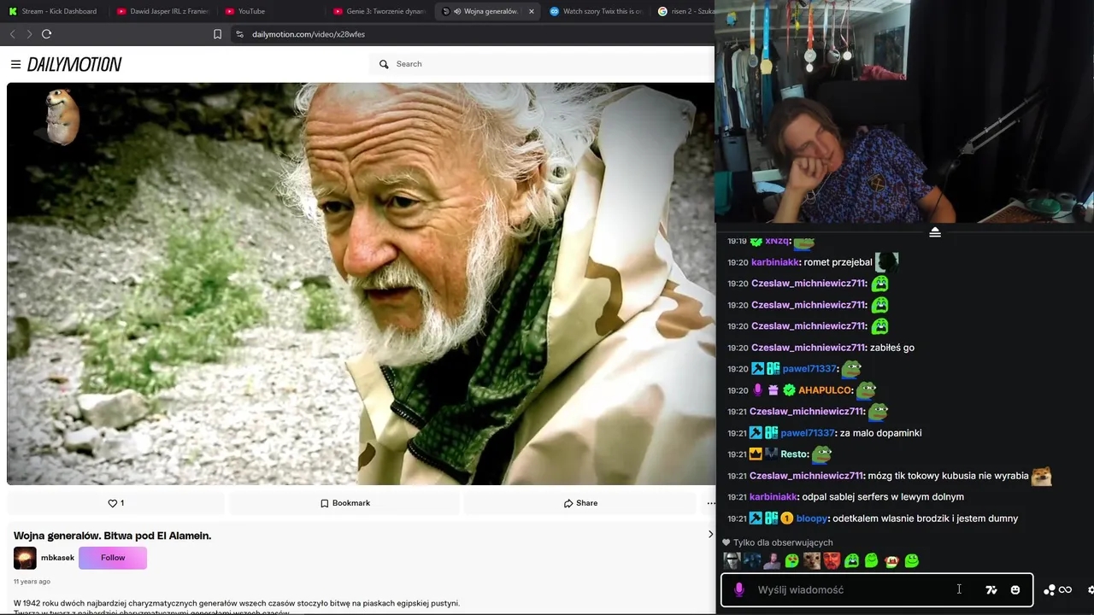Image resolution: width=1094 pixels, height=615 pixels.
Task: Click username Resto in chat
Action: click(x=793, y=454)
